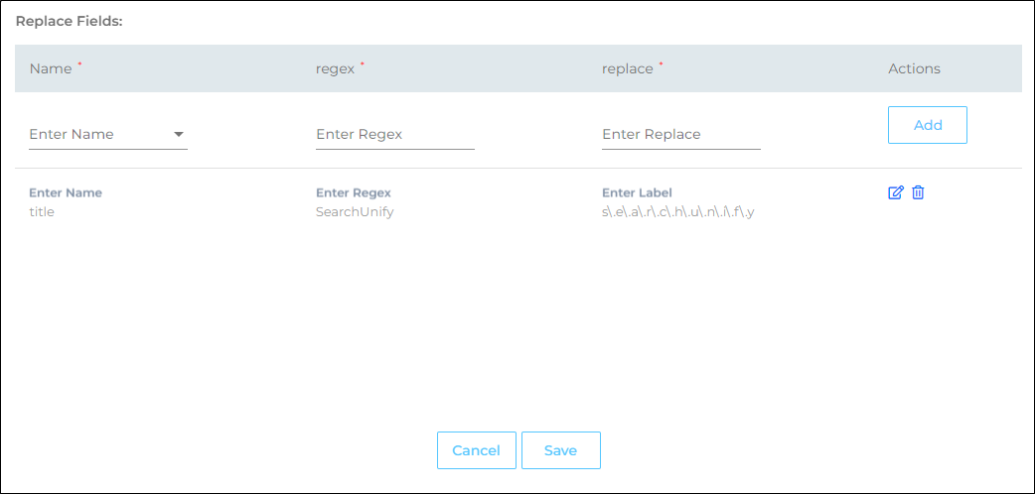Click the bold 'Enter Regex' row label
The height and width of the screenshot is (494, 1035).
[x=354, y=192]
